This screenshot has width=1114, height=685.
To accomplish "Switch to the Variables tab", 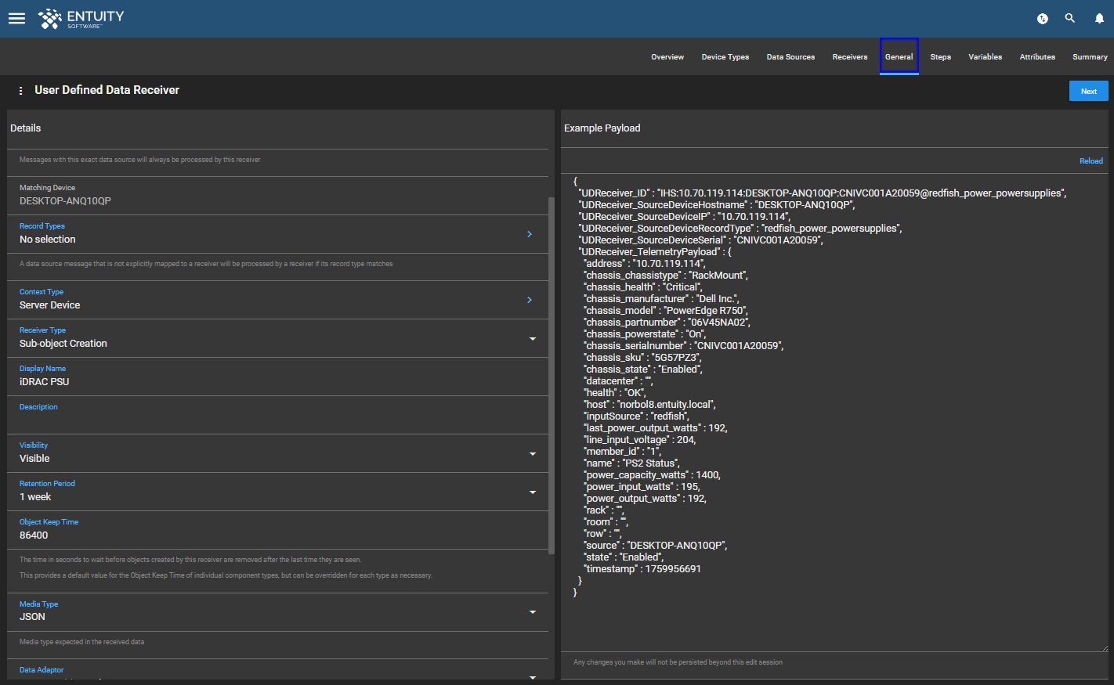I will (985, 57).
